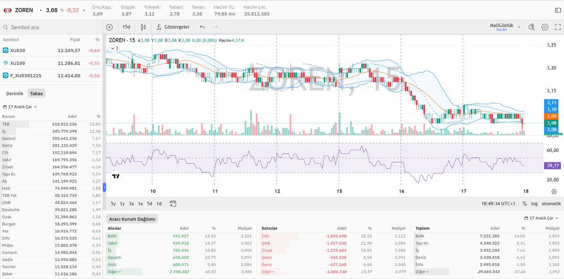Image resolution: width=564 pixels, height=279 pixels.
Task: Open the quick search icon in chart toolbar
Action: (532, 27)
